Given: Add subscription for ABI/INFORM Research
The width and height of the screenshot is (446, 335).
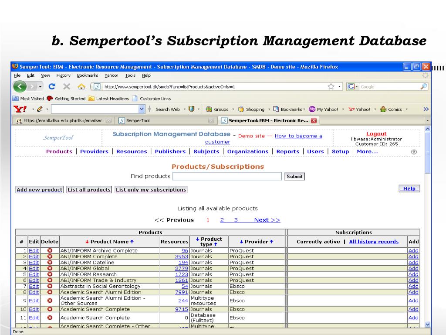Looking at the screenshot, I should coord(413,274).
